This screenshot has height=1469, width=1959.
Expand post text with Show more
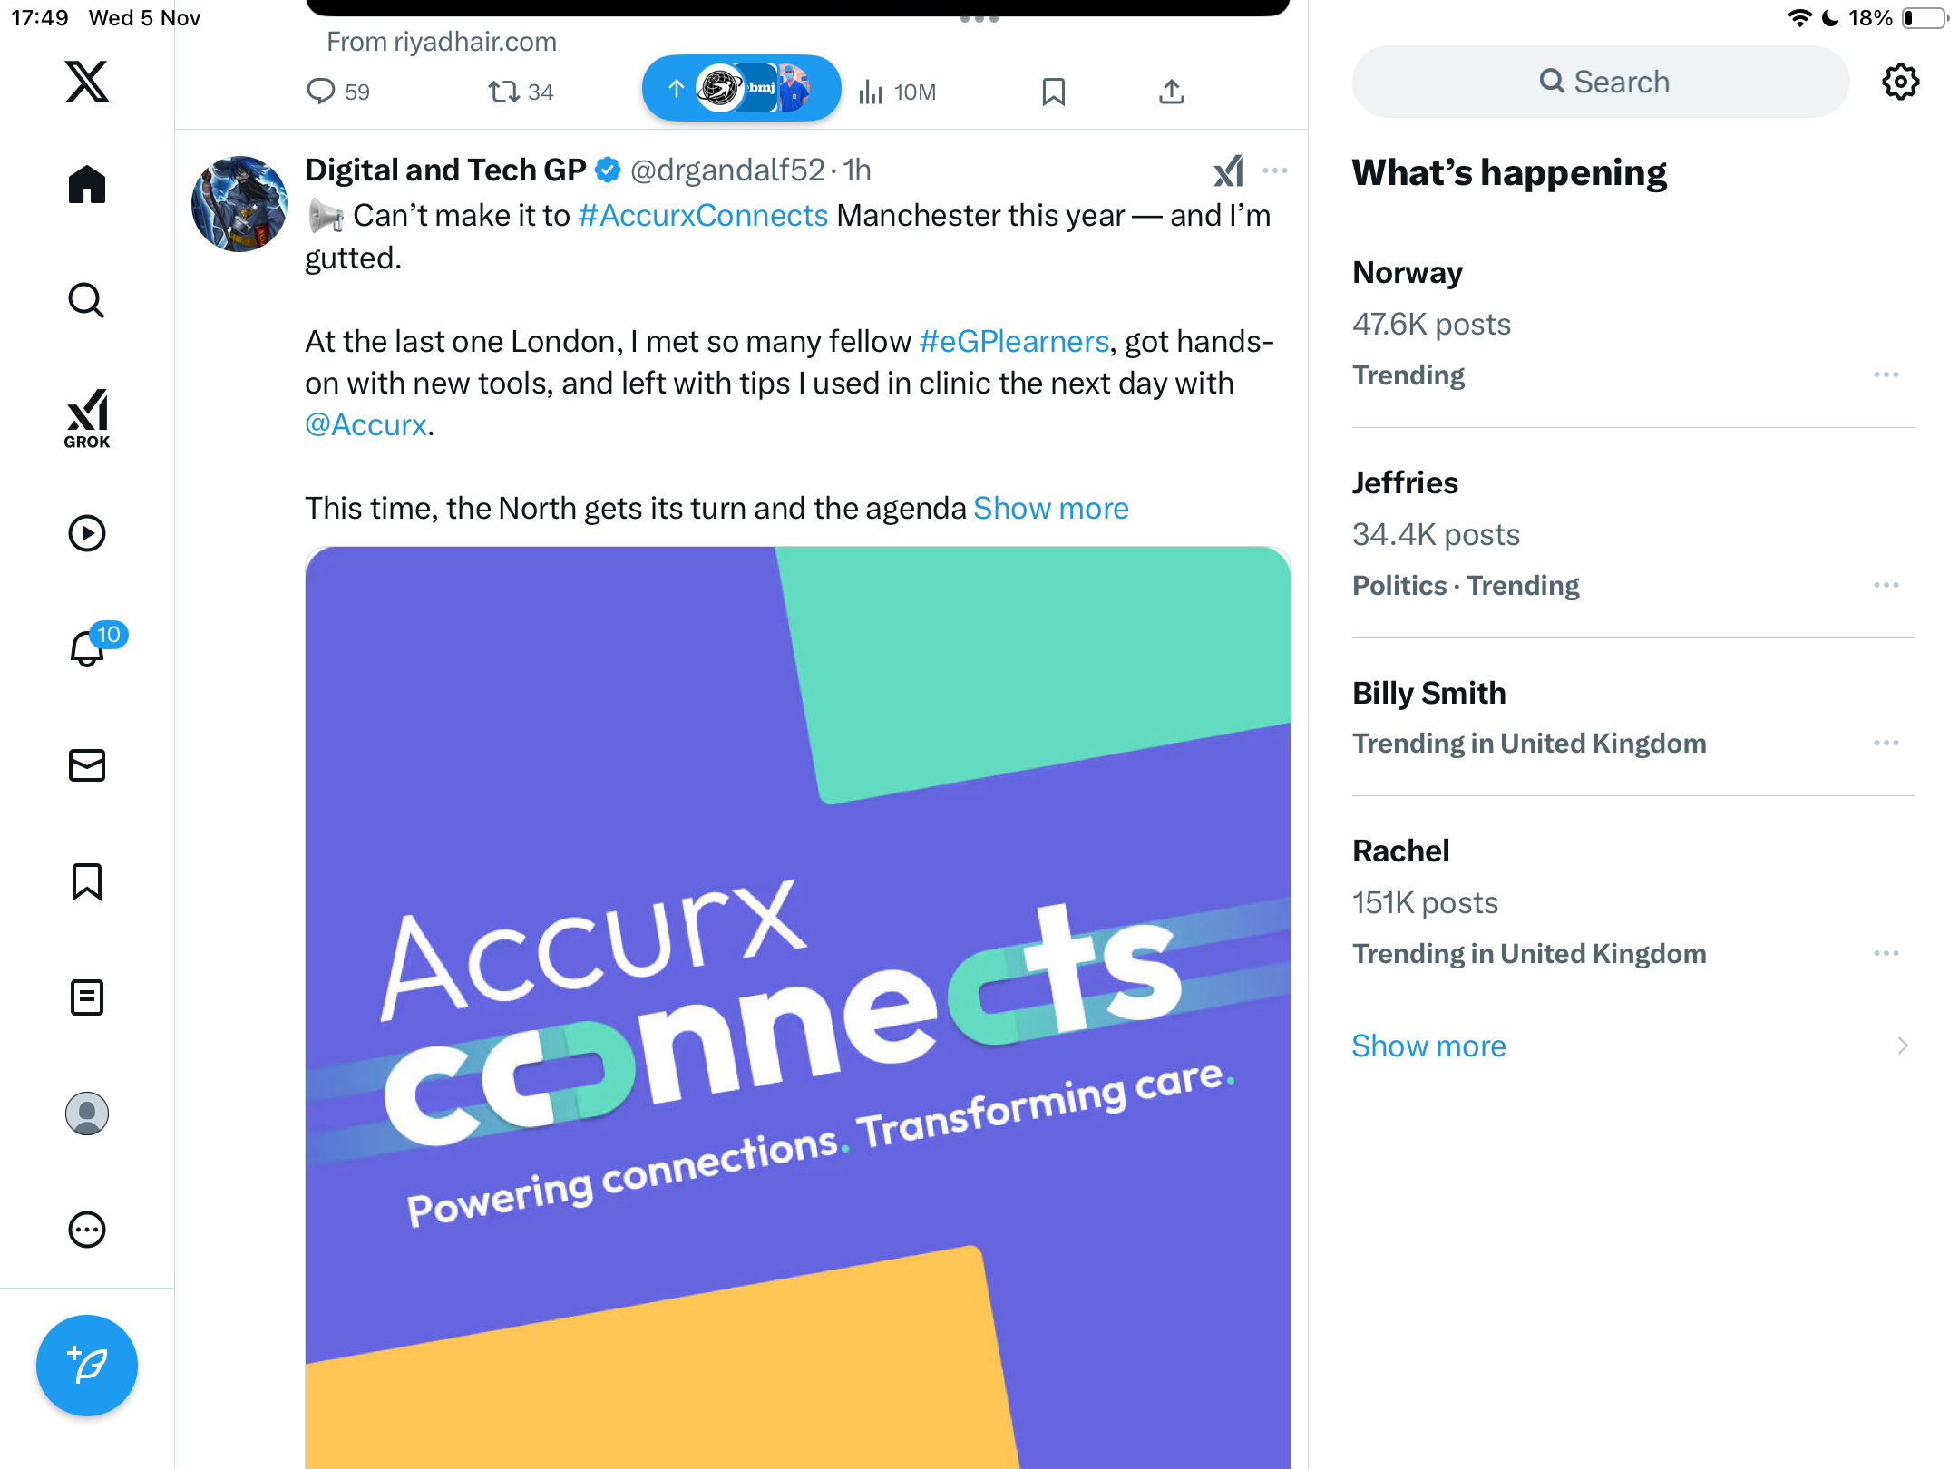[1050, 508]
